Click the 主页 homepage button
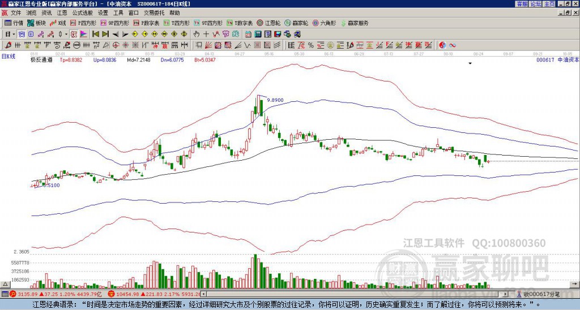580x310 pixels. [549, 4]
